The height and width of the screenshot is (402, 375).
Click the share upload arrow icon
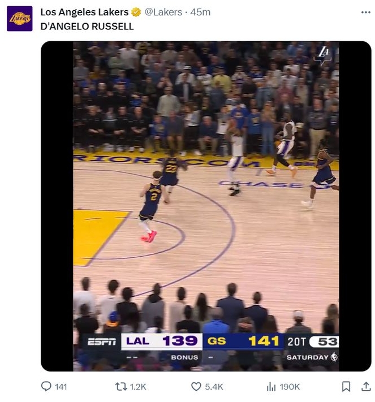[x=365, y=386]
